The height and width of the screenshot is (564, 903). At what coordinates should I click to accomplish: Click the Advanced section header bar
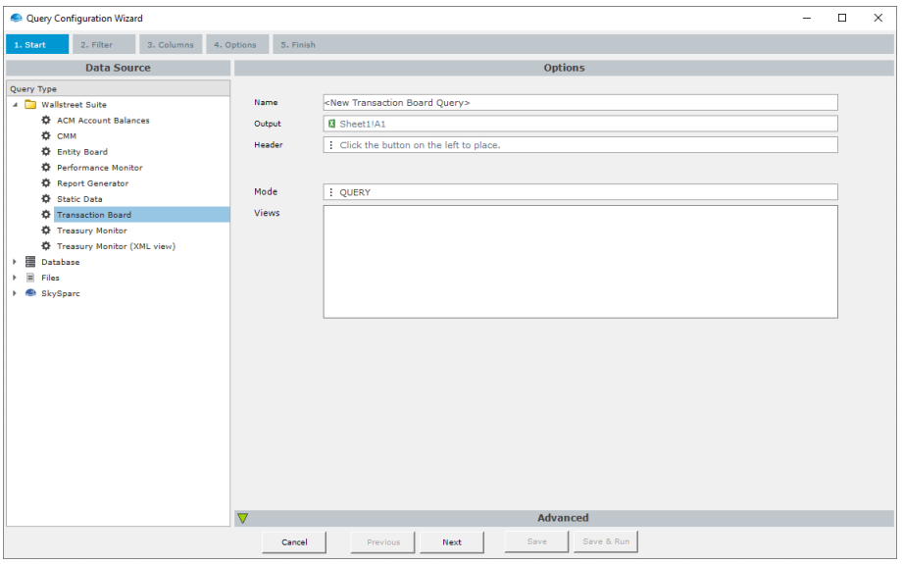coord(565,518)
